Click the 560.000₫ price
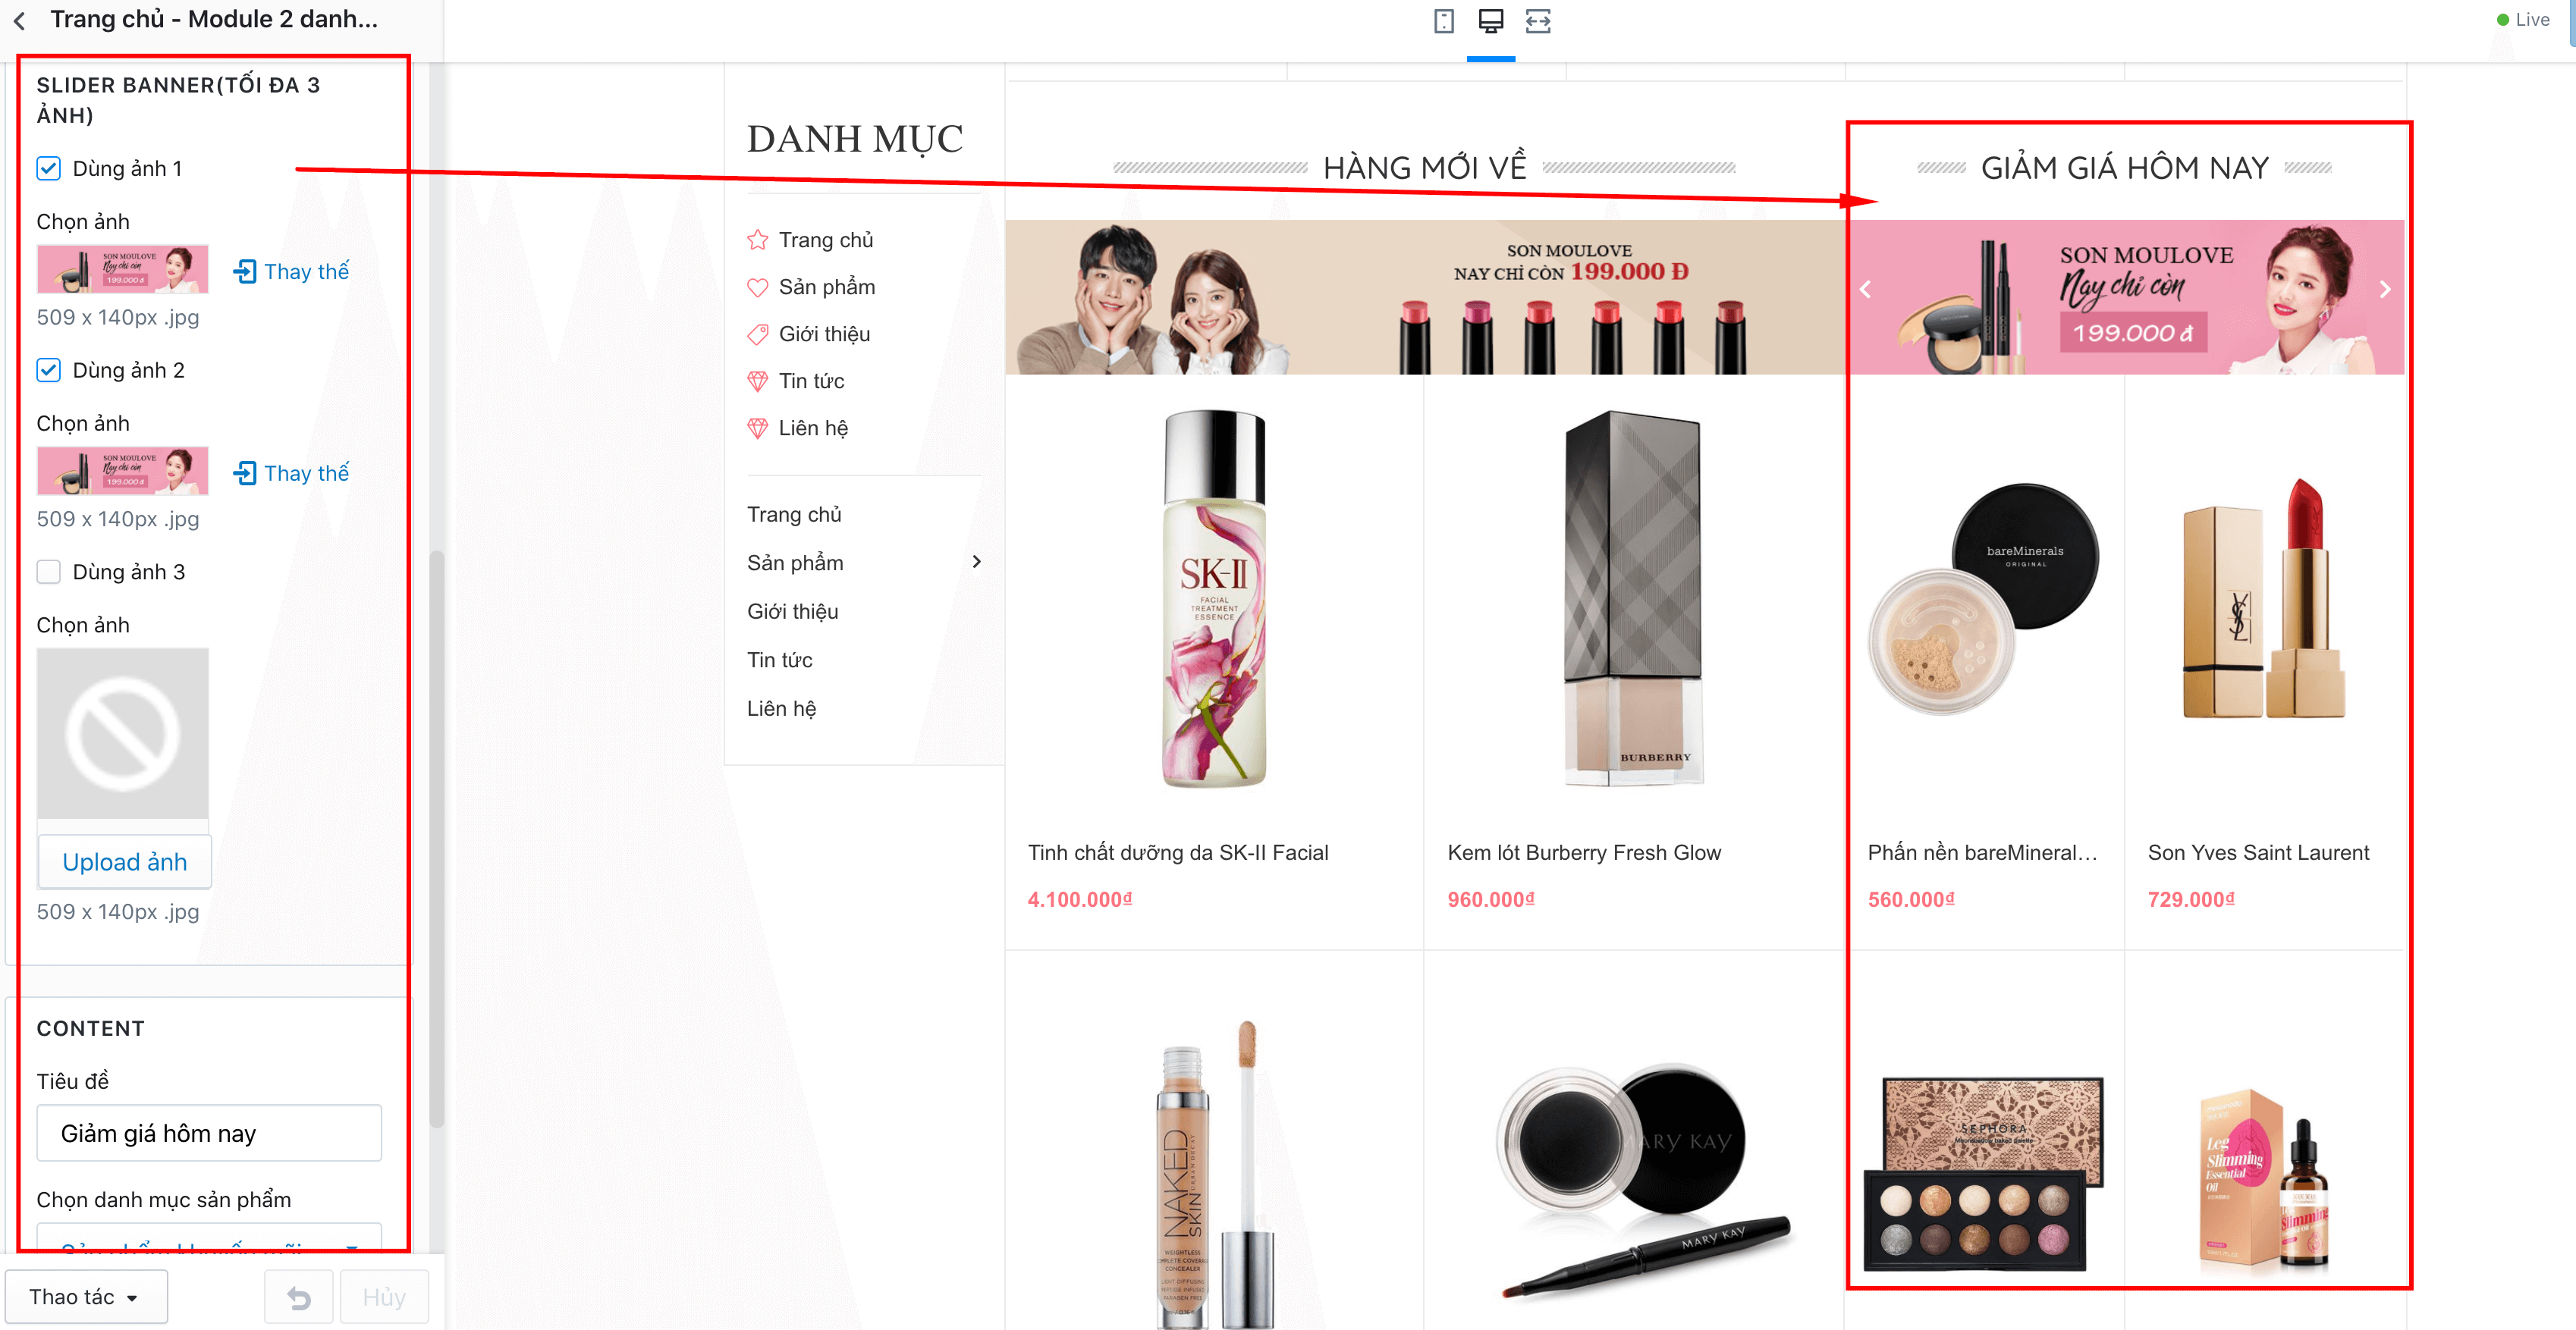 [x=1911, y=900]
